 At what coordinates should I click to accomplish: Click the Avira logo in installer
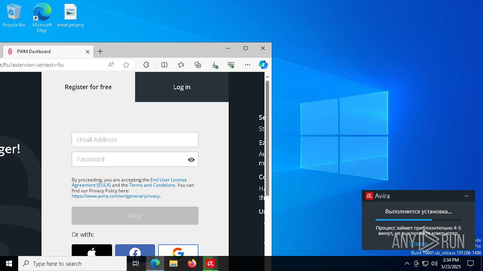pos(369,196)
